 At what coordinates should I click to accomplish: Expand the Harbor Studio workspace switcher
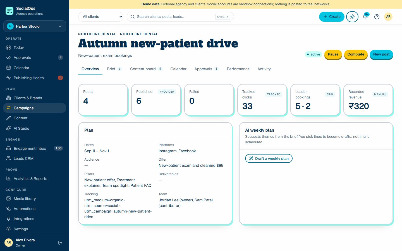pyautogui.click(x=35, y=26)
